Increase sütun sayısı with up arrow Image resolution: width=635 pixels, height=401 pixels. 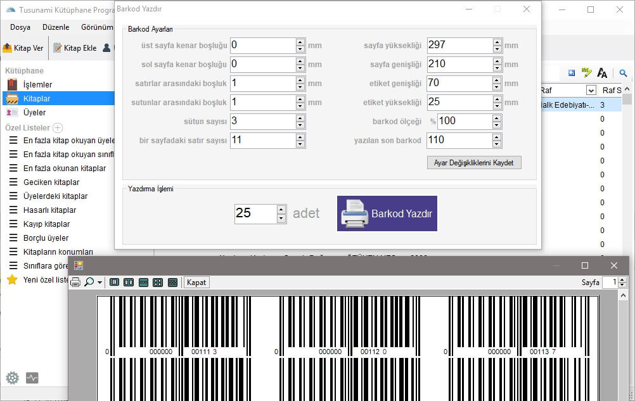coord(300,118)
